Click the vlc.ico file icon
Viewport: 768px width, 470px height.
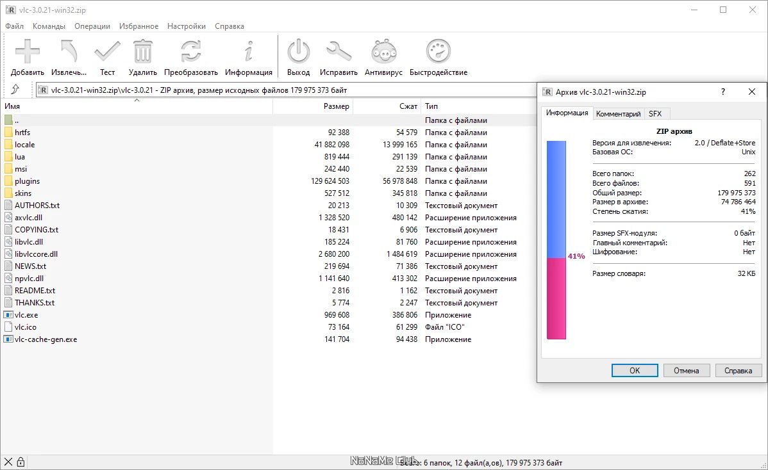click(x=8, y=327)
